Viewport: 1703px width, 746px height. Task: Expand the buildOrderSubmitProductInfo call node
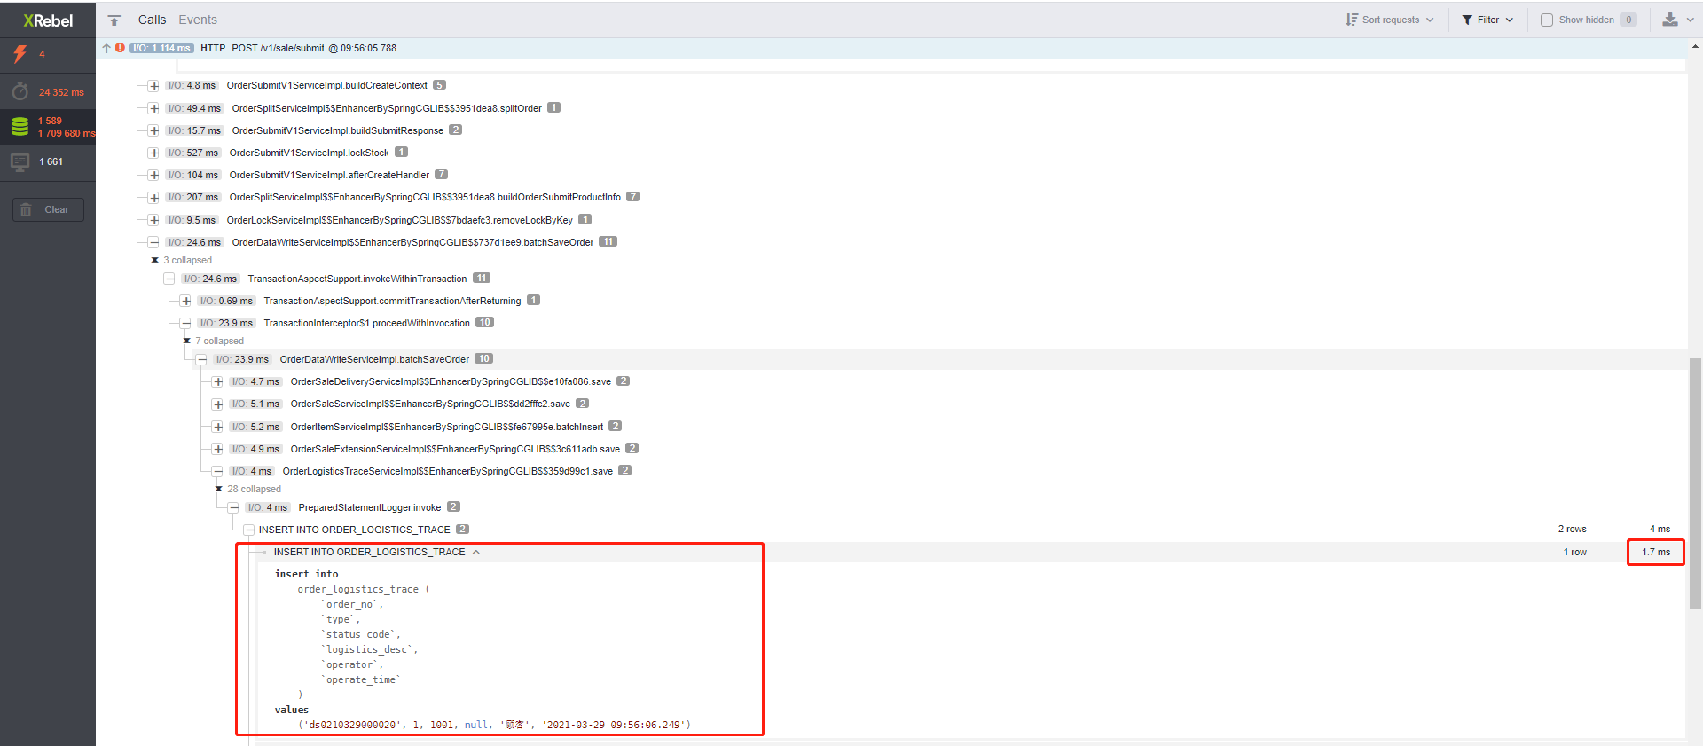[x=153, y=197]
